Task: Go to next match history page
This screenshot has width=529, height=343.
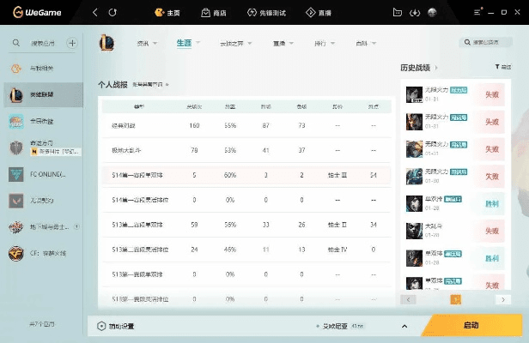Action: [503, 299]
